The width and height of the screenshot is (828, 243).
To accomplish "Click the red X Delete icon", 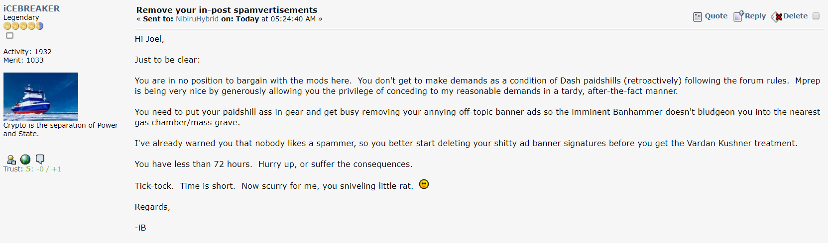I will point(777,17).
